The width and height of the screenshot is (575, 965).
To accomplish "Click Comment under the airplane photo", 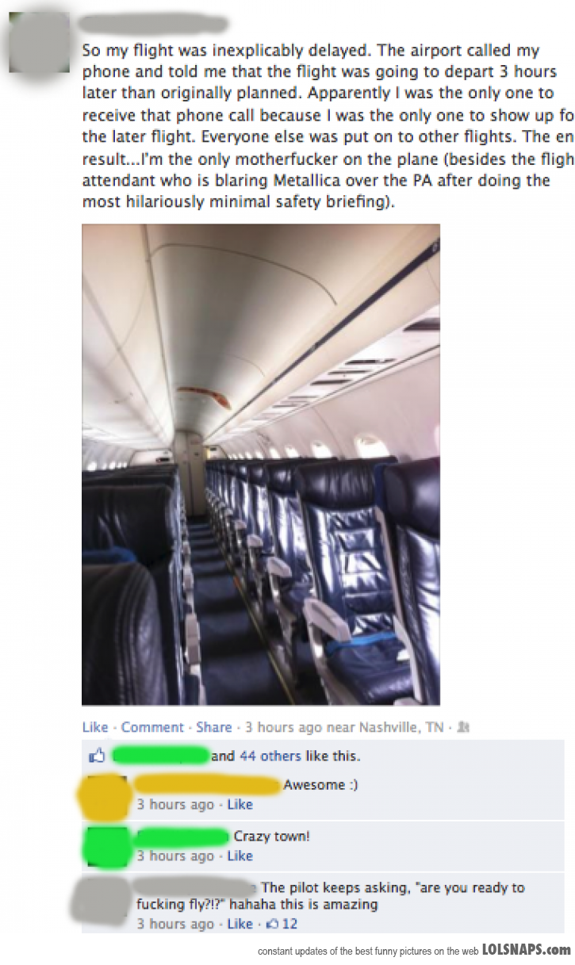I will 152,727.
